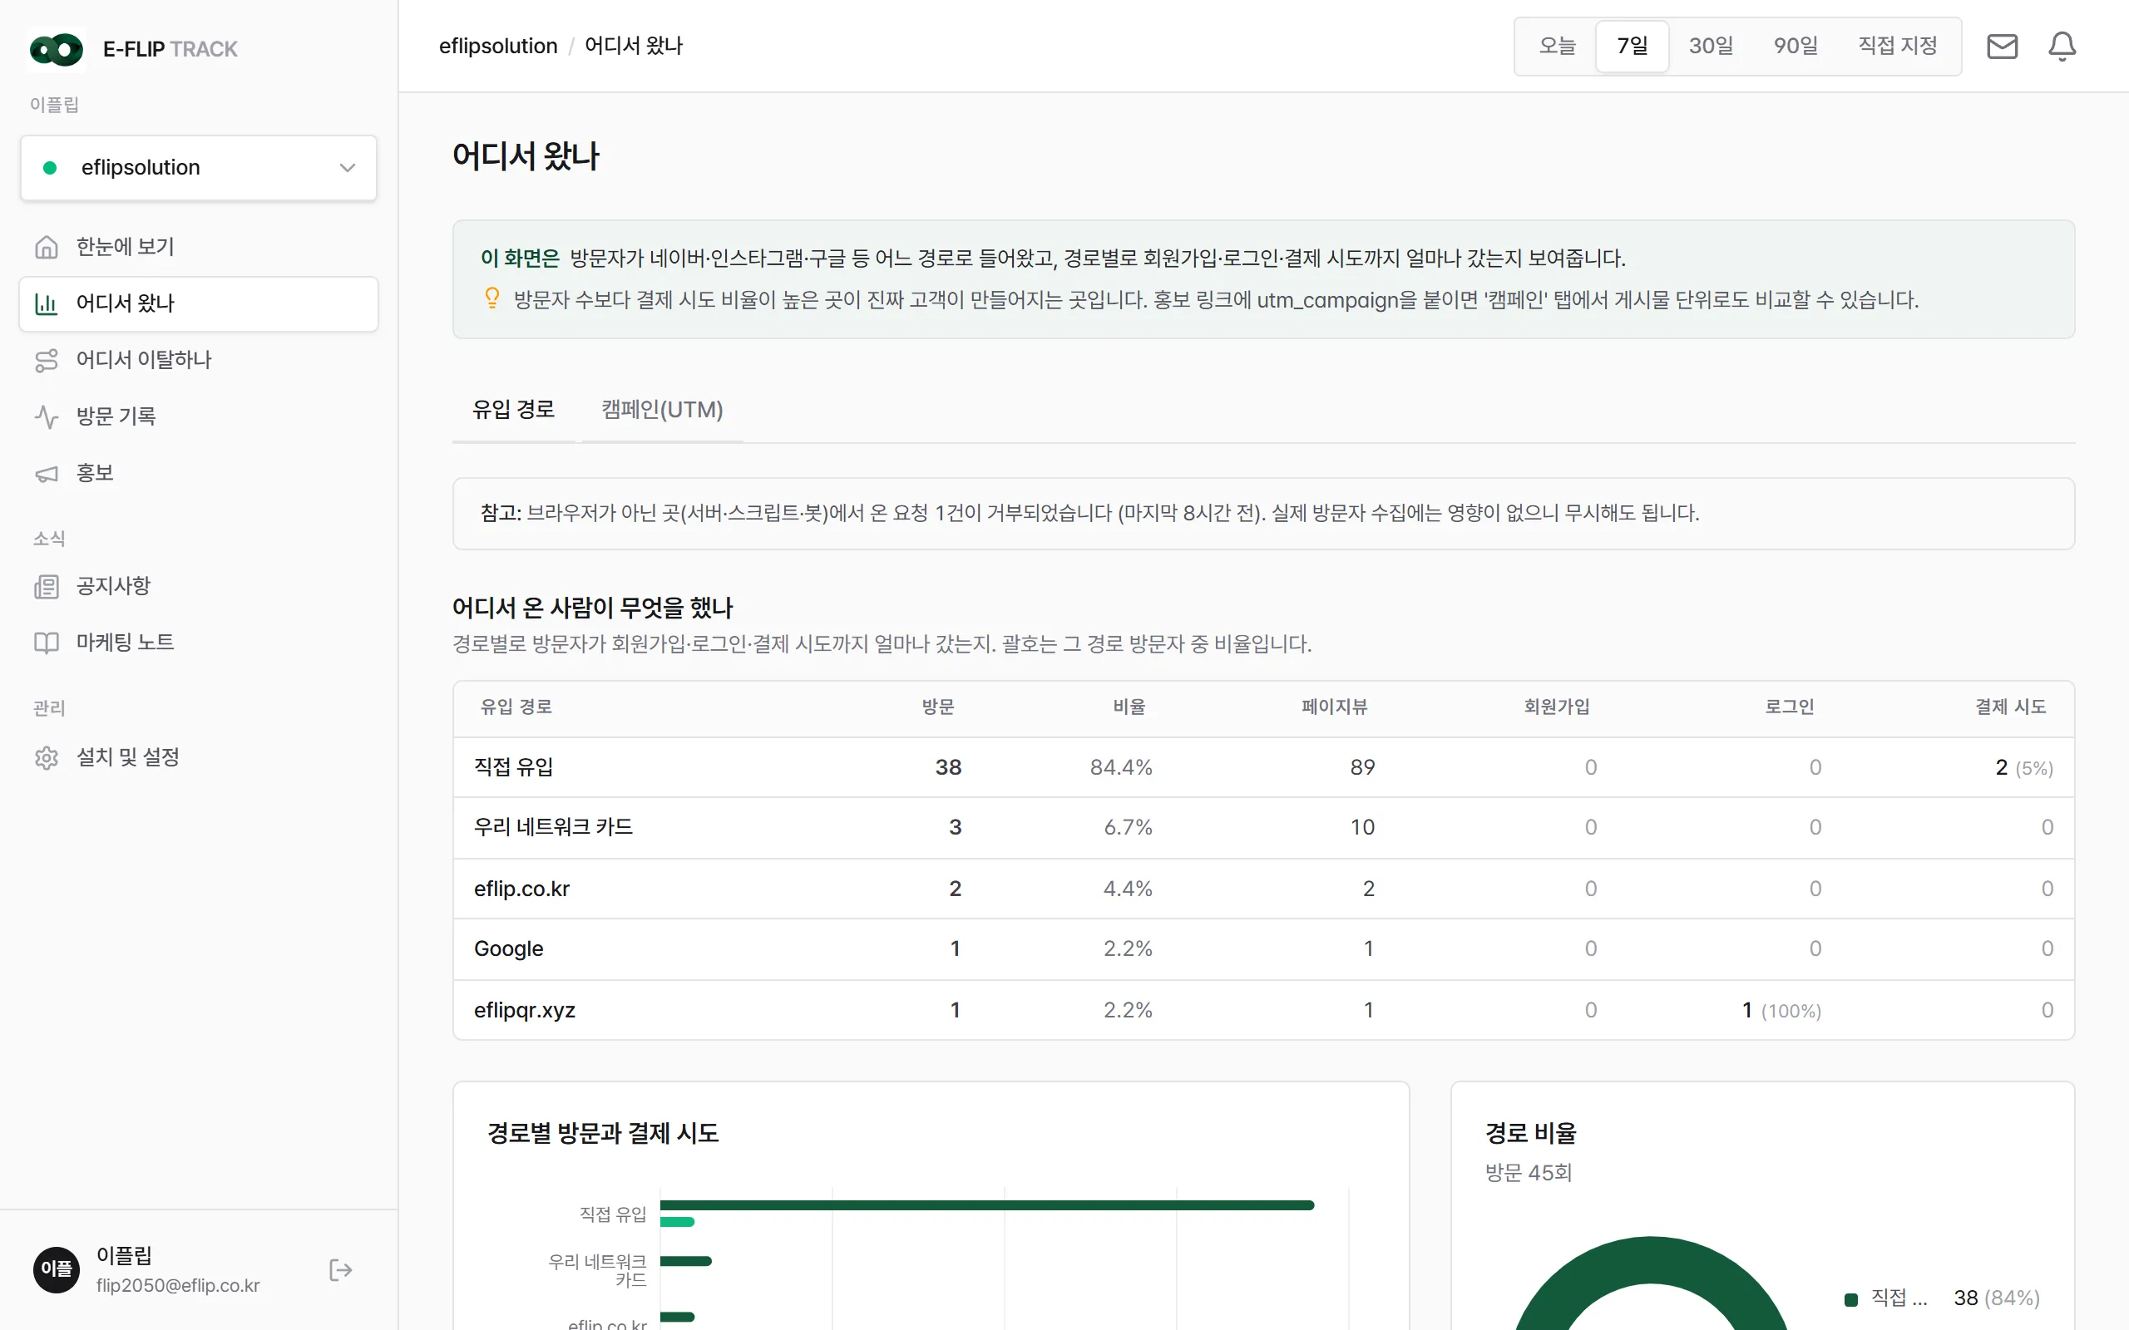Switch to the 유입 경로 tab
The width and height of the screenshot is (2129, 1330).
coord(514,410)
